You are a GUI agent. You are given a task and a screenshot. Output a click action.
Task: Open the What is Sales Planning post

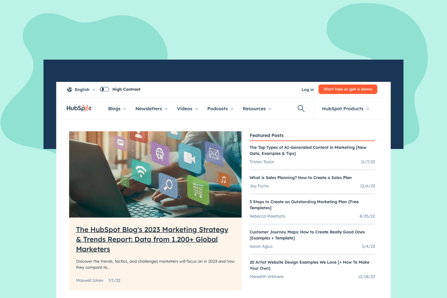pos(300,178)
